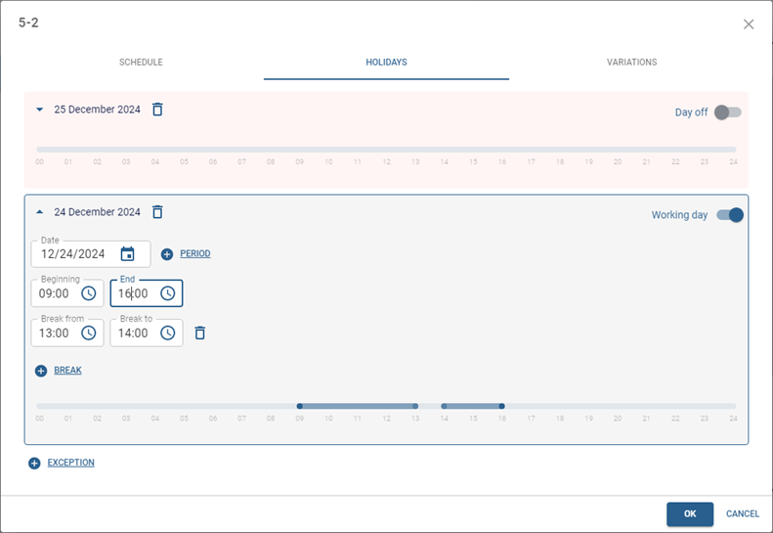Delete the 25 December 2024 holiday
The height and width of the screenshot is (533, 773).
[x=157, y=110]
